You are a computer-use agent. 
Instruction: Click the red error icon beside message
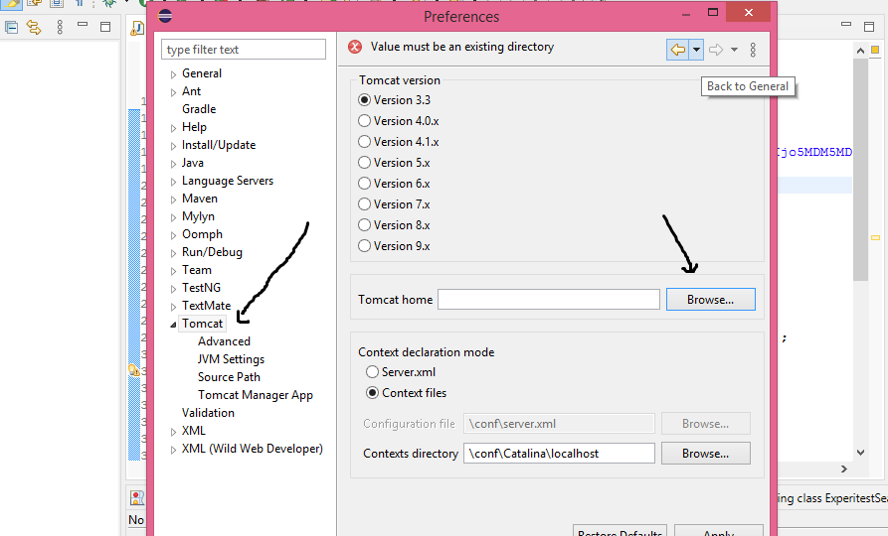355,47
